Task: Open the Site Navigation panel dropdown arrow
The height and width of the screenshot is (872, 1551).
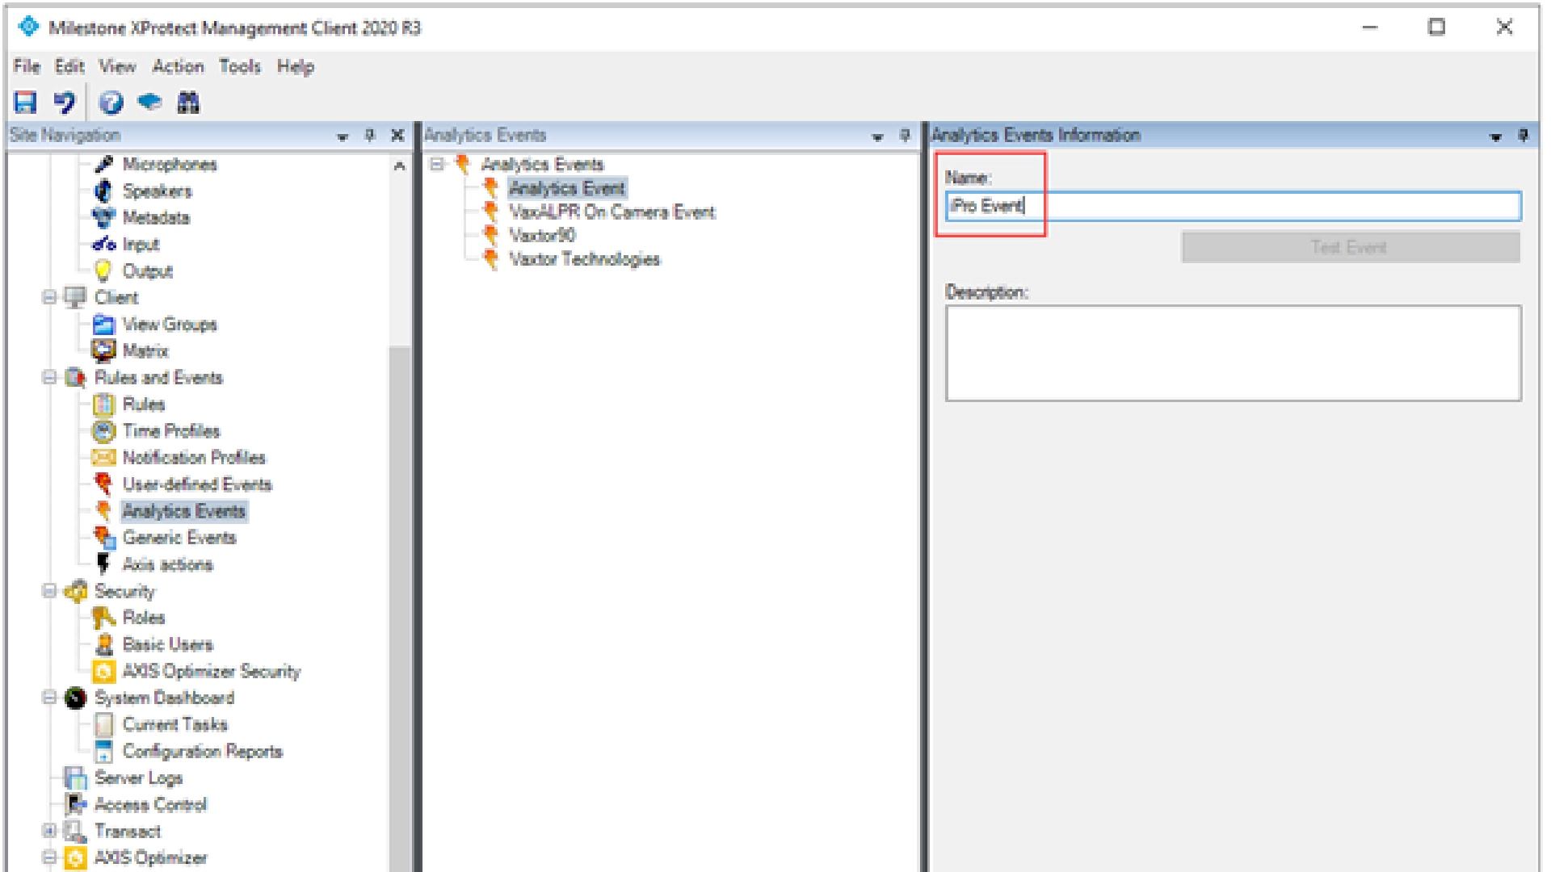Action: click(x=343, y=136)
